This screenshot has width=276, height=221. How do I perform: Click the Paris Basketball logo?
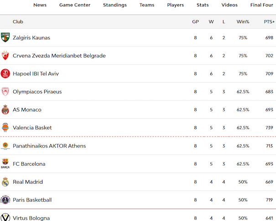[5, 200]
